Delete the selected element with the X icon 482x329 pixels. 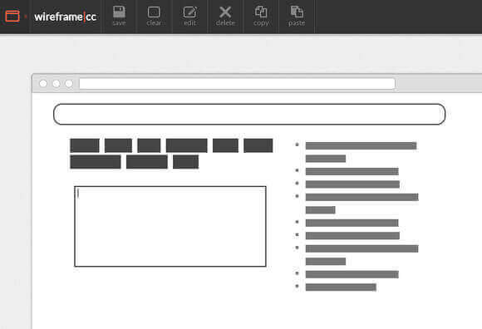pyautogui.click(x=225, y=16)
